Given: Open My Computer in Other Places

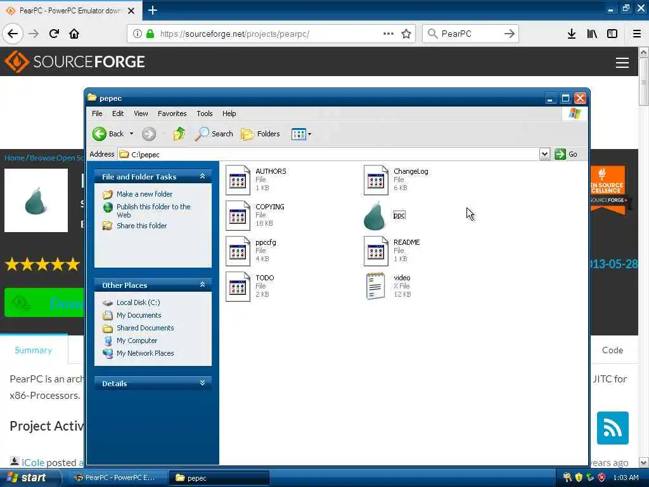Looking at the screenshot, I should coord(137,341).
